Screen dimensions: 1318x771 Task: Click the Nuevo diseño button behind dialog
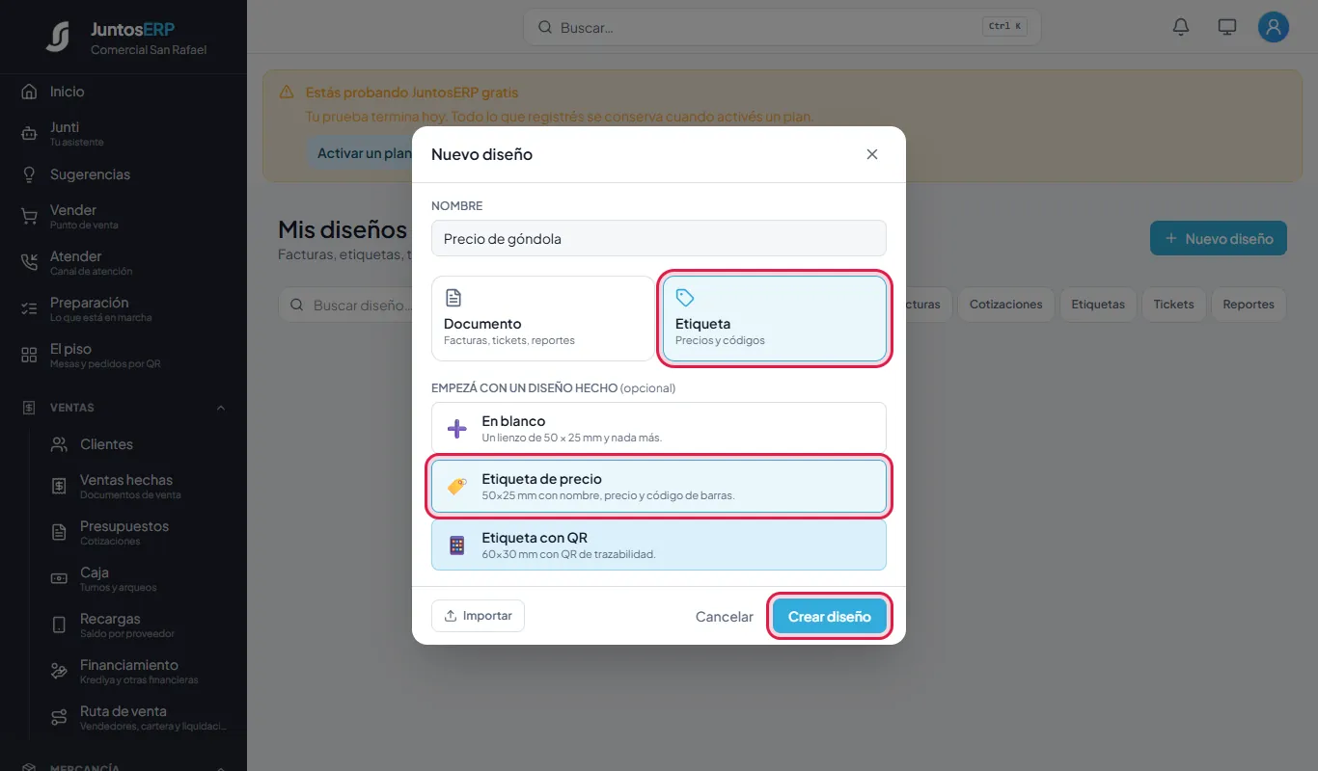(1219, 239)
